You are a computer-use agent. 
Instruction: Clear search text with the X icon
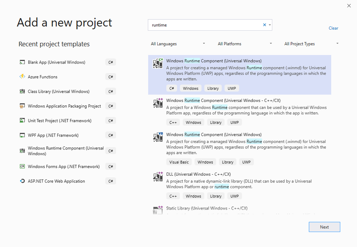[264, 25]
